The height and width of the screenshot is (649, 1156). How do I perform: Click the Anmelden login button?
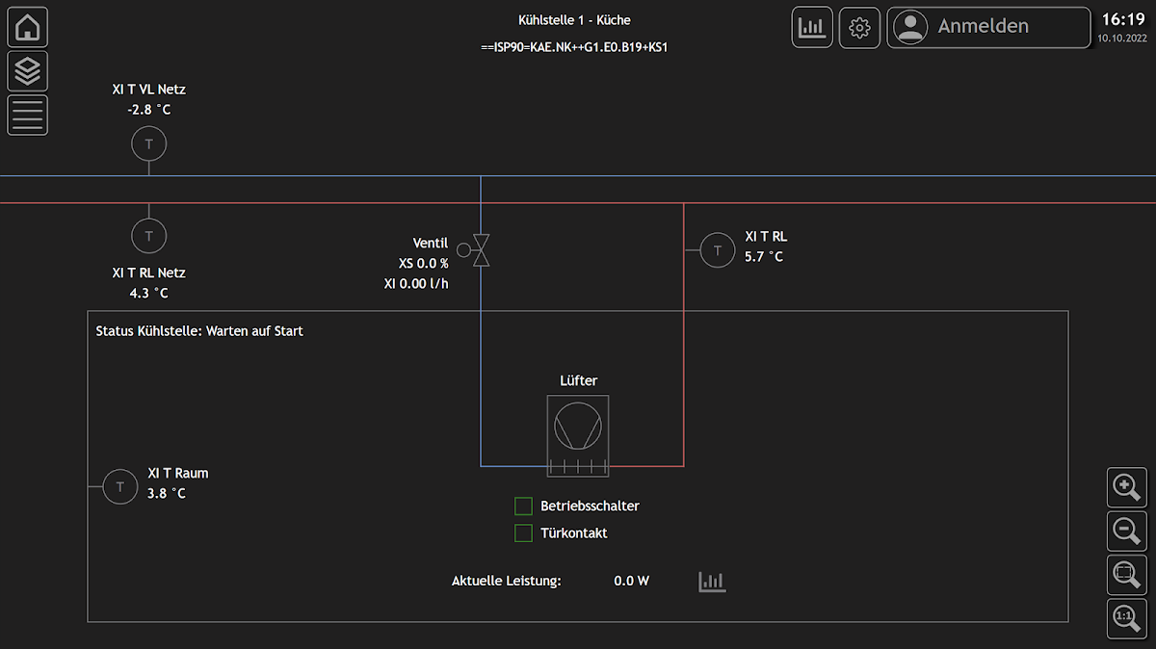click(x=988, y=27)
